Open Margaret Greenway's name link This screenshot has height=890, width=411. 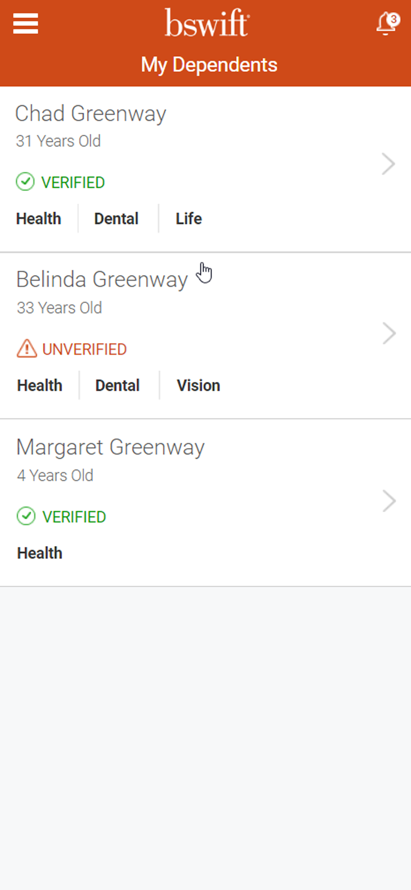click(110, 448)
